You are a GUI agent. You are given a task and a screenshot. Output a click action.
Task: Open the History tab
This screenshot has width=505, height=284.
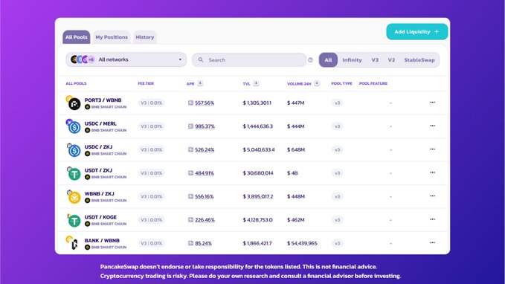tap(144, 37)
